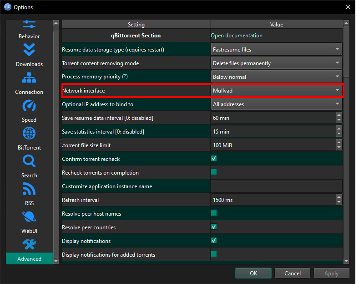
Task: Click the Save statistics interval field
Action: (x=273, y=132)
